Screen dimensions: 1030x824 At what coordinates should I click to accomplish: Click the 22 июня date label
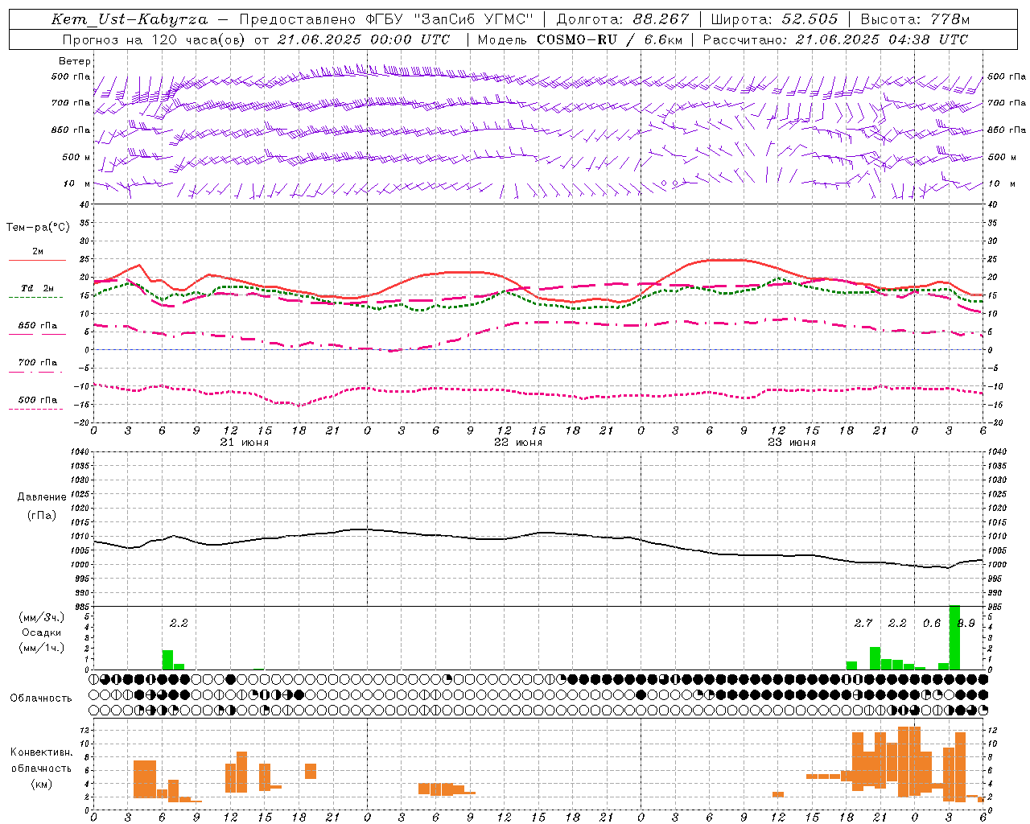pos(518,443)
